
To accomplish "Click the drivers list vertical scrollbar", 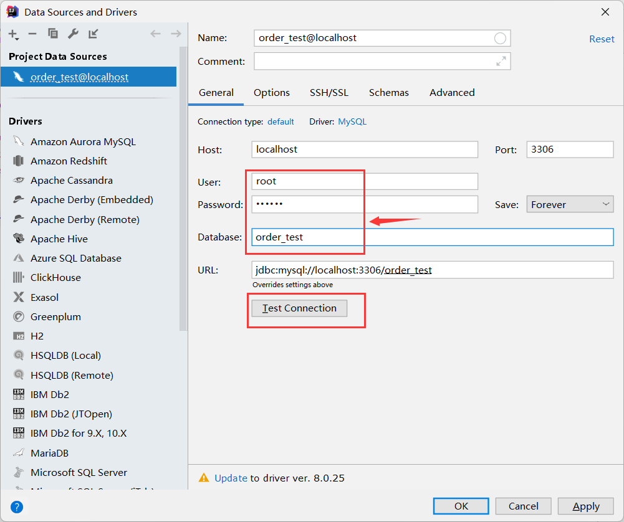I will point(183,189).
